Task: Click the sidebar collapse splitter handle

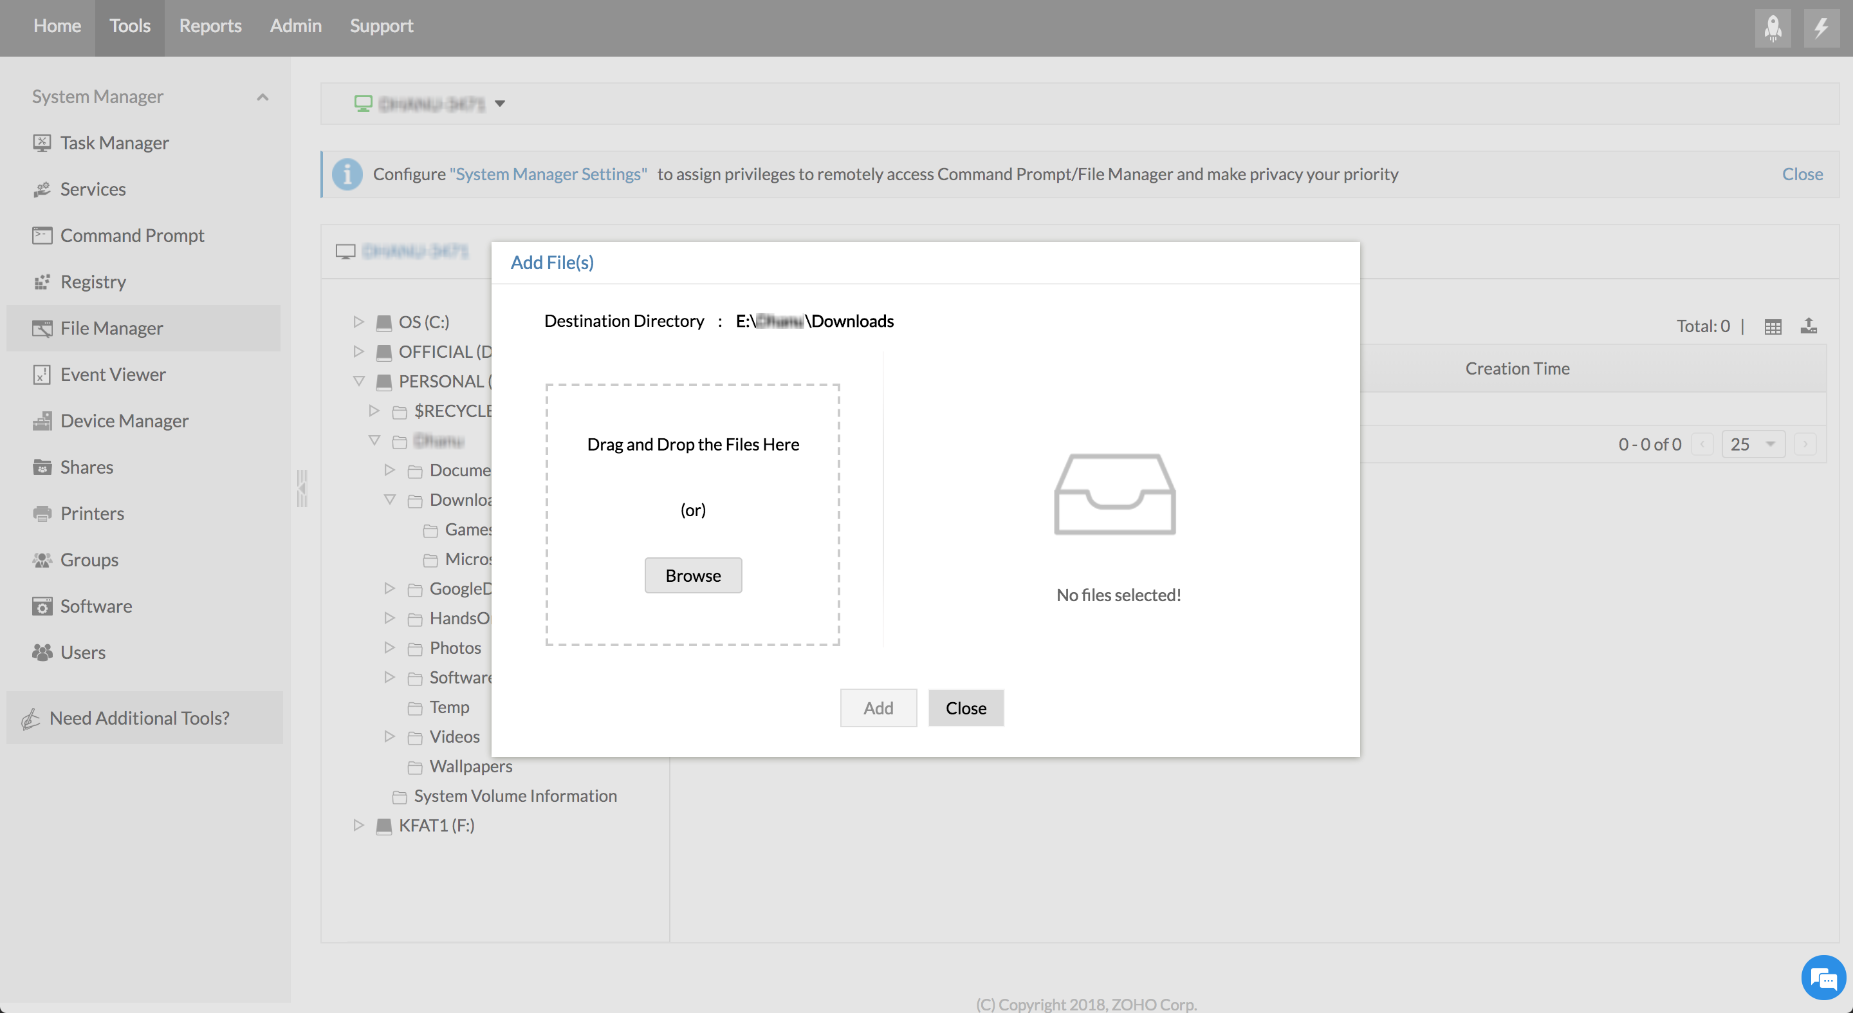Action: [x=302, y=488]
